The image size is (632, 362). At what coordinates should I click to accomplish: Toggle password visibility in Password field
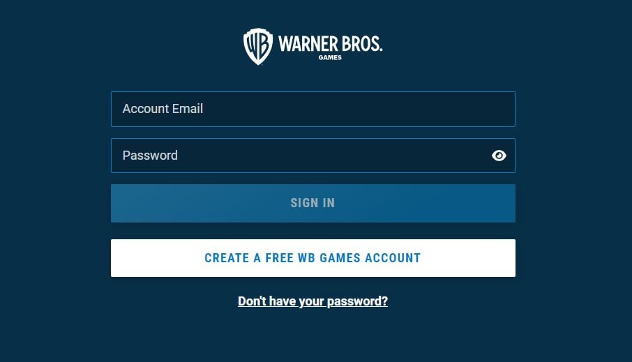(x=499, y=156)
